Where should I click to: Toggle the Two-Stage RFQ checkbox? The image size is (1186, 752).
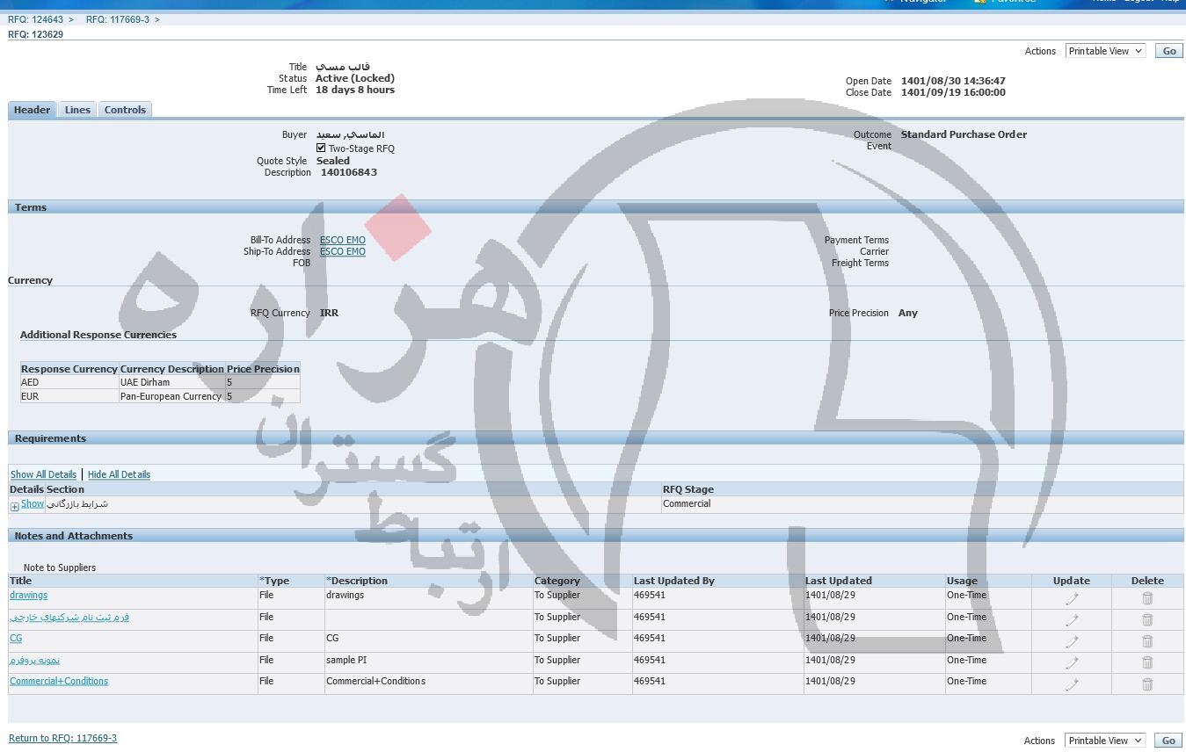coord(321,148)
